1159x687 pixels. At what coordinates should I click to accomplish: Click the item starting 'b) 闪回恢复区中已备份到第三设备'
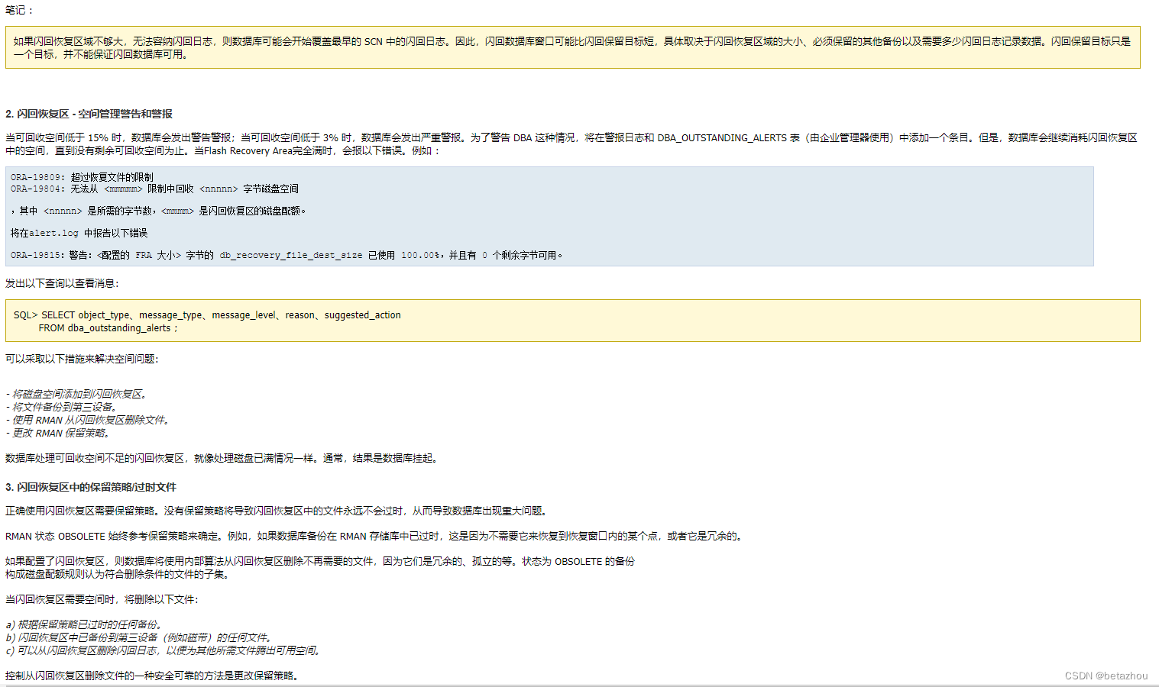click(139, 637)
